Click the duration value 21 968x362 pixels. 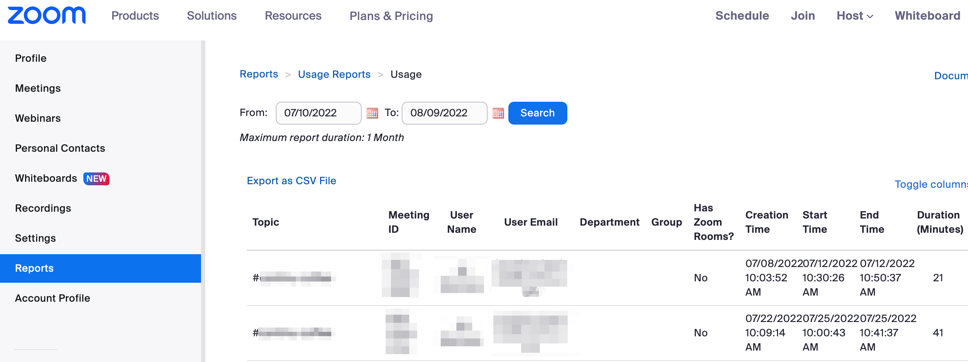[x=938, y=278]
